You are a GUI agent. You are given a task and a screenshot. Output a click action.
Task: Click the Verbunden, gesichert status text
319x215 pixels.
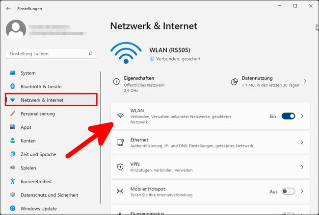[178, 59]
